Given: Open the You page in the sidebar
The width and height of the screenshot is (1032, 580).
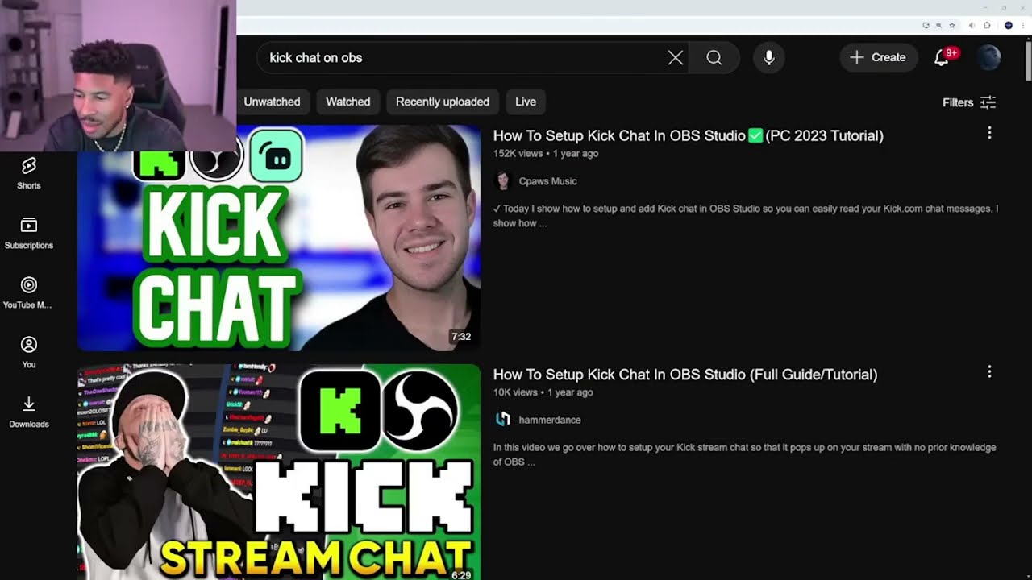Looking at the screenshot, I should (29, 352).
